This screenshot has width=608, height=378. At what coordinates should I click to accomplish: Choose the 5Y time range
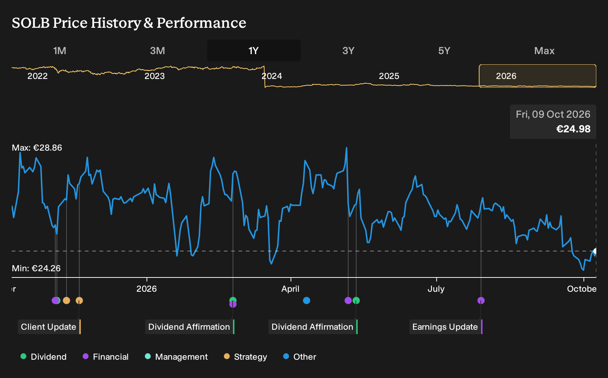(444, 50)
